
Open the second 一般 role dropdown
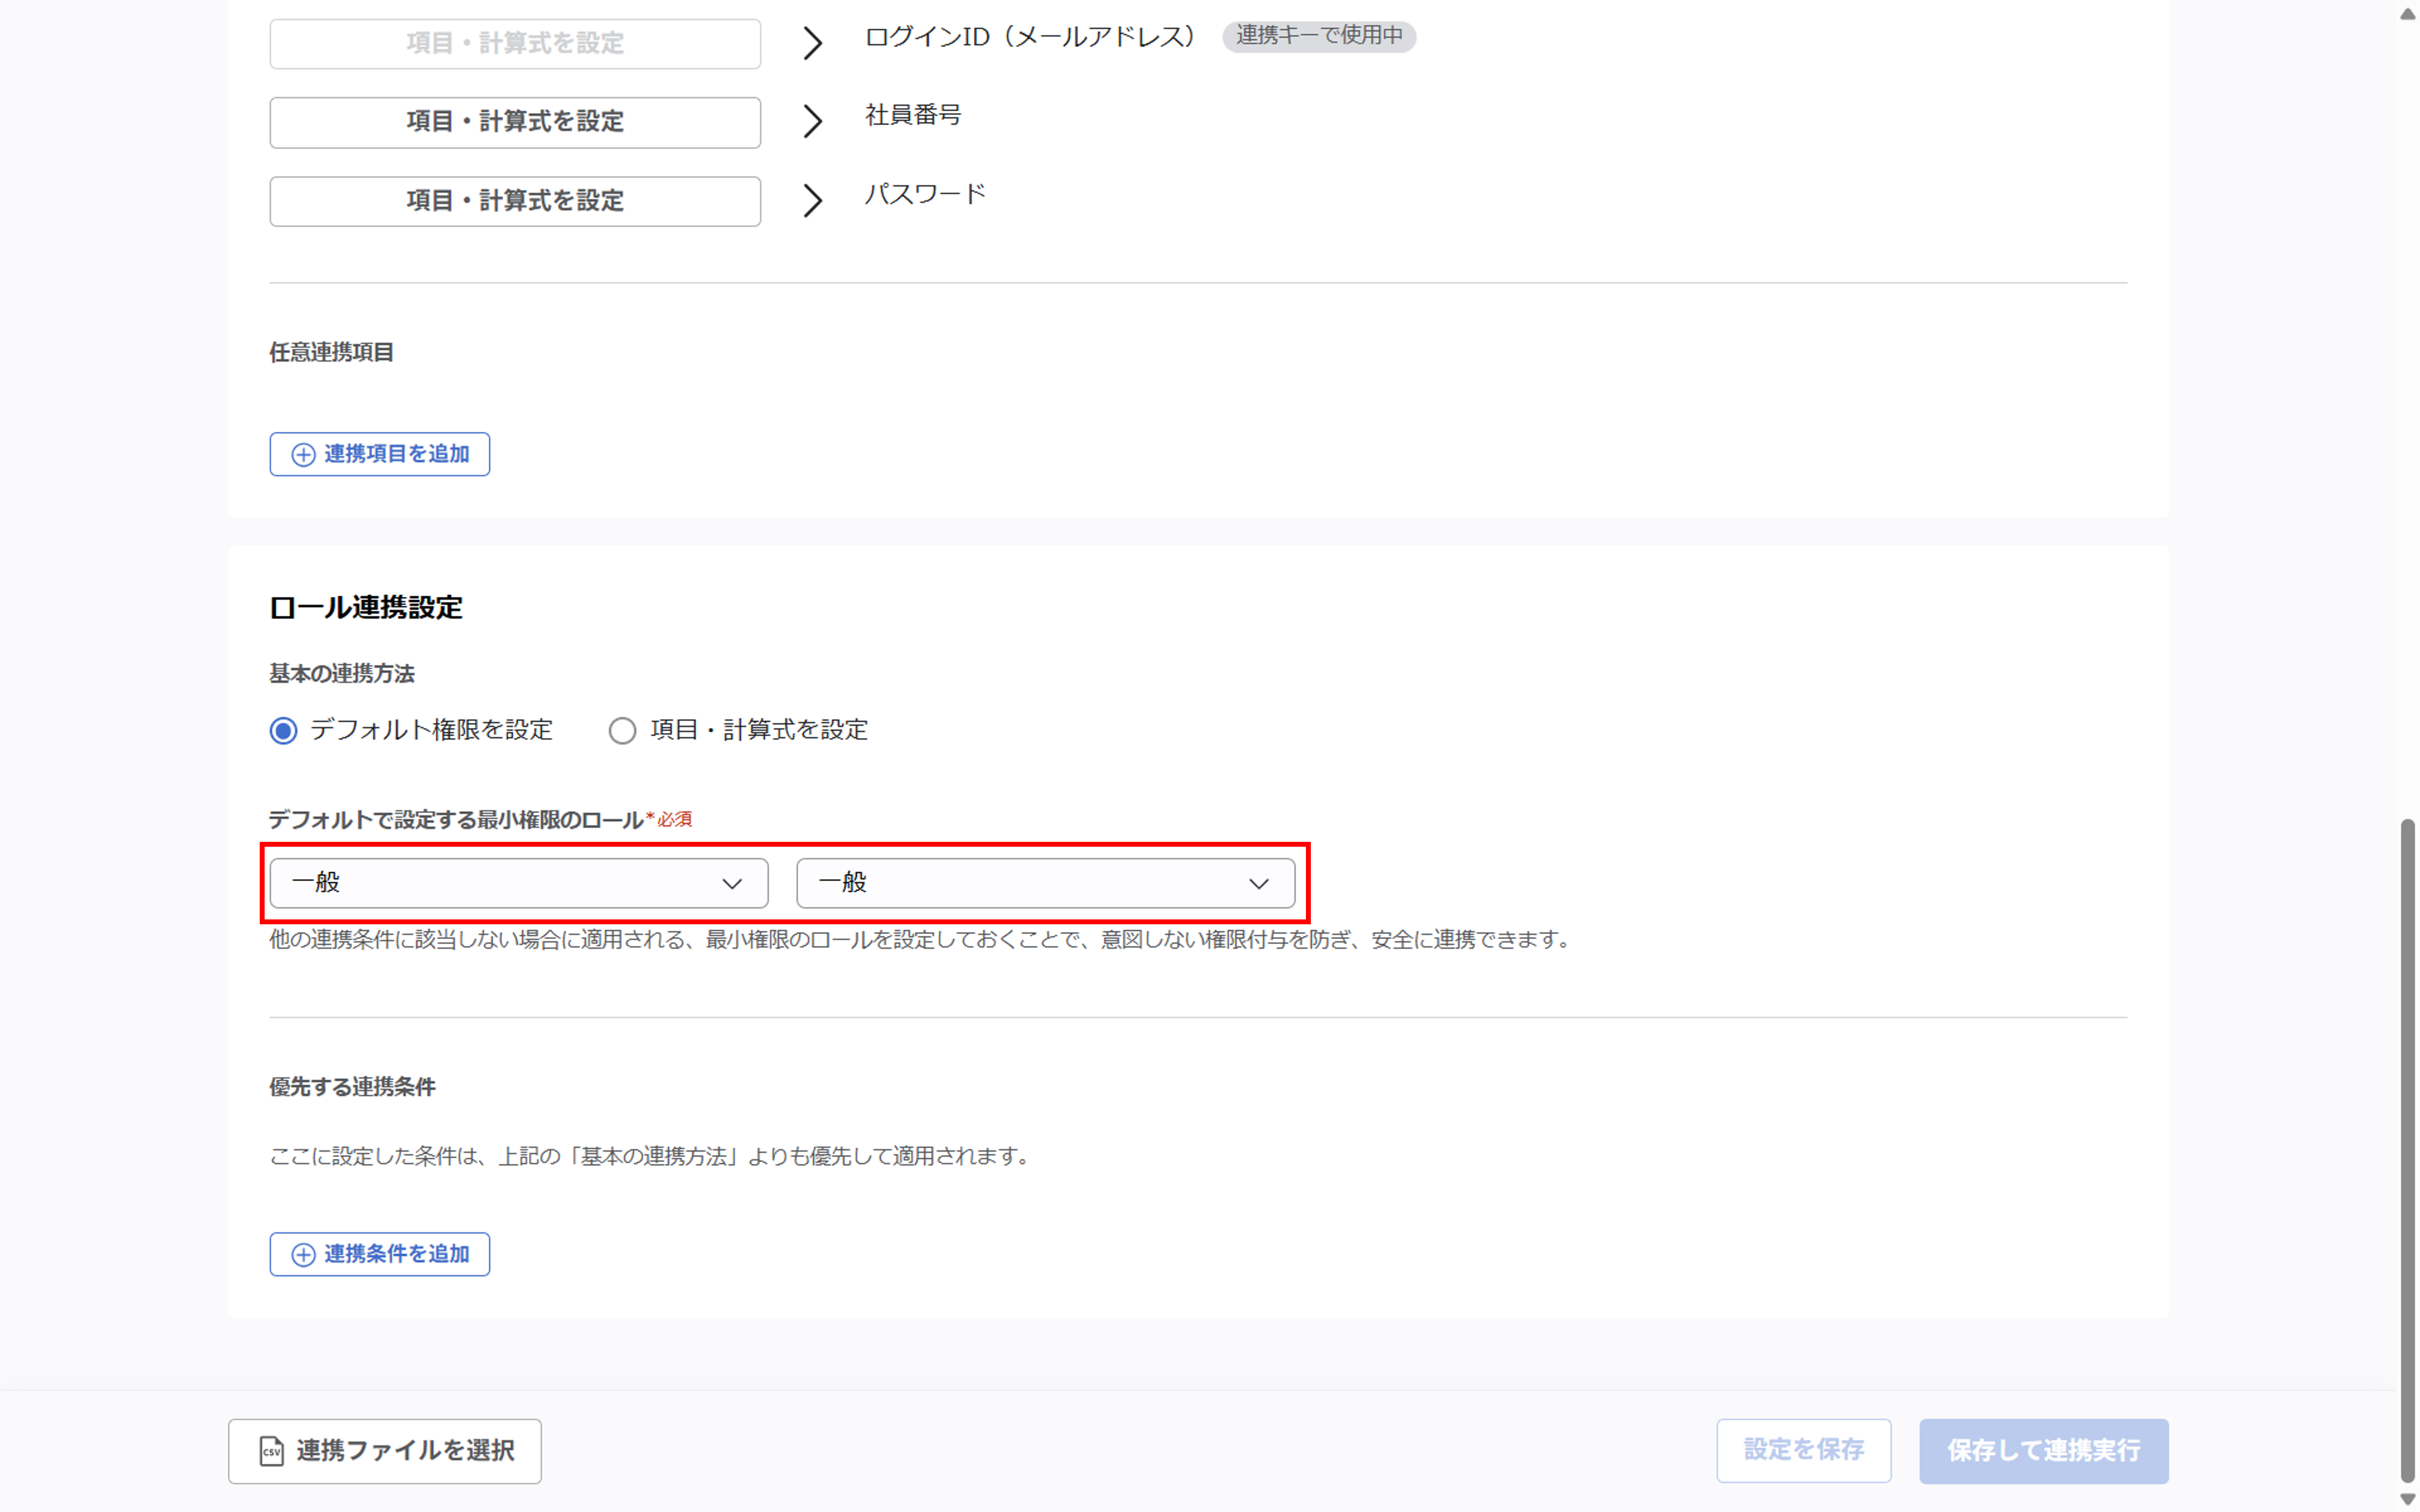point(1046,883)
